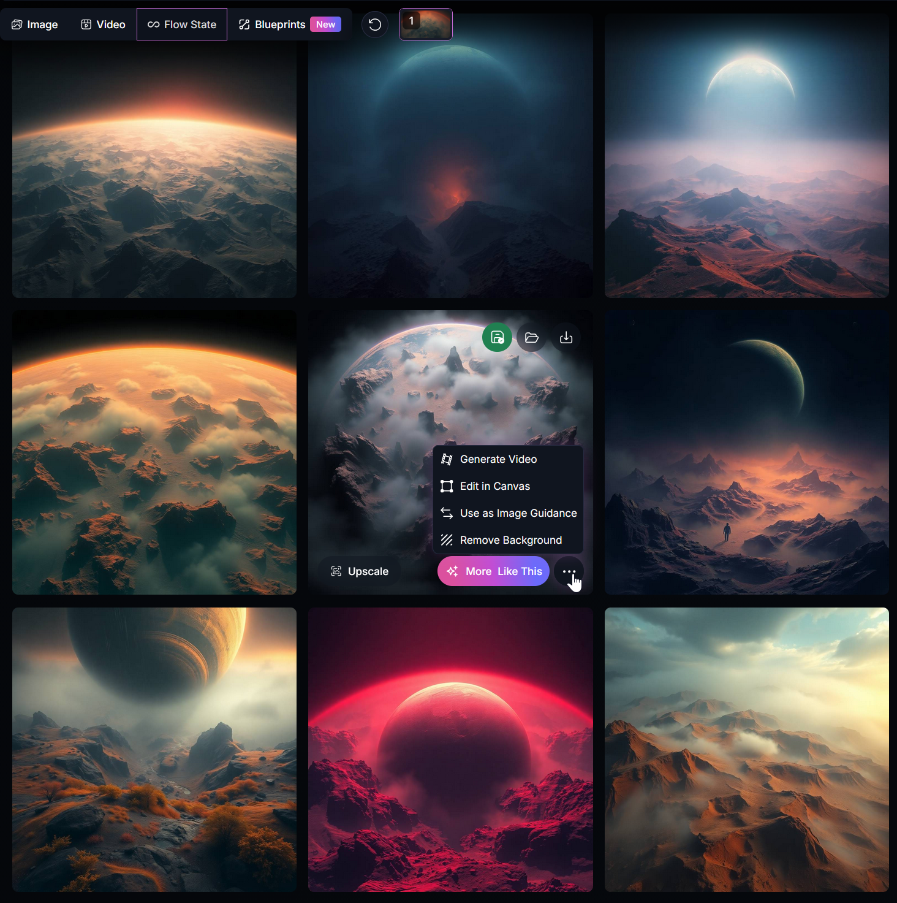Click the More Like This button
897x903 pixels.
click(493, 571)
